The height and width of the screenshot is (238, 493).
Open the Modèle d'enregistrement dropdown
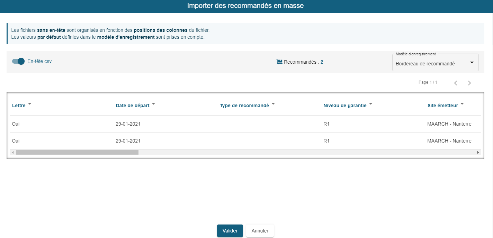[472, 63]
